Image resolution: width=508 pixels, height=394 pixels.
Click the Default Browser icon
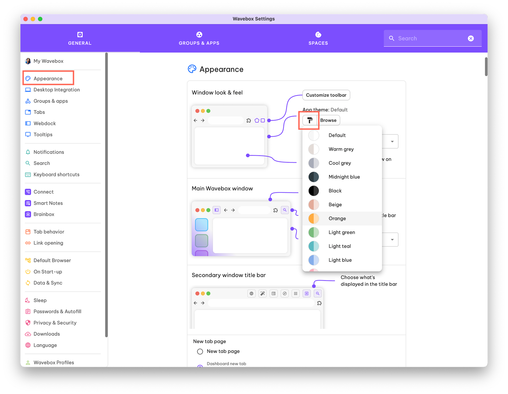28,260
